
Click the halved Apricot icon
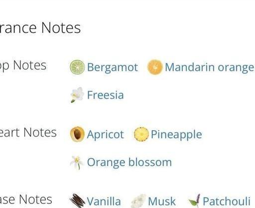(x=77, y=134)
